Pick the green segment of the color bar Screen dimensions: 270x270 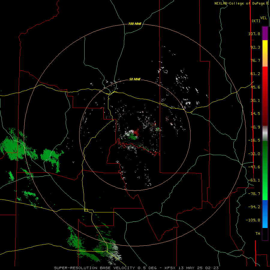pyautogui.click(x=265, y=170)
